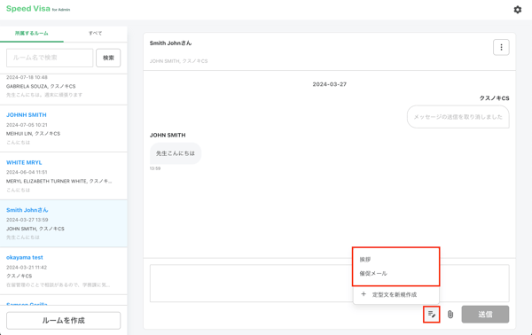Open the GABRIELA SOUZA room entry
Image resolution: width=532 pixels, height=335 pixels.
click(x=64, y=90)
